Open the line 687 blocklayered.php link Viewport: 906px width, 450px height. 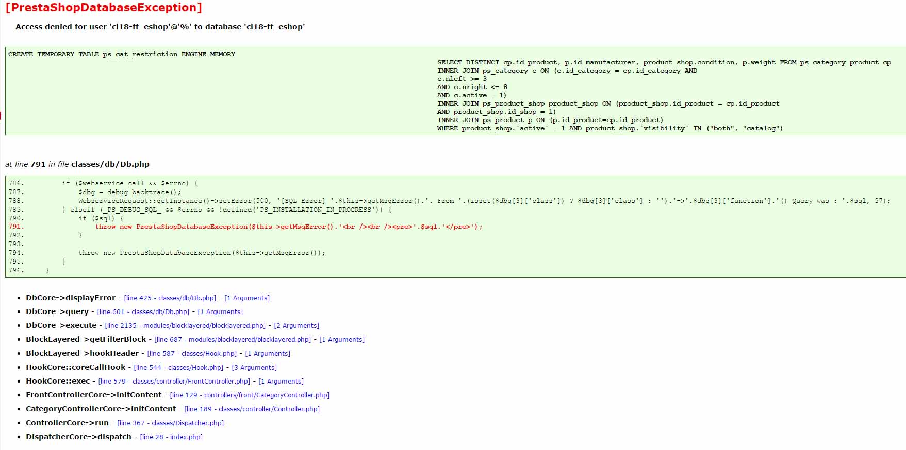click(x=233, y=340)
